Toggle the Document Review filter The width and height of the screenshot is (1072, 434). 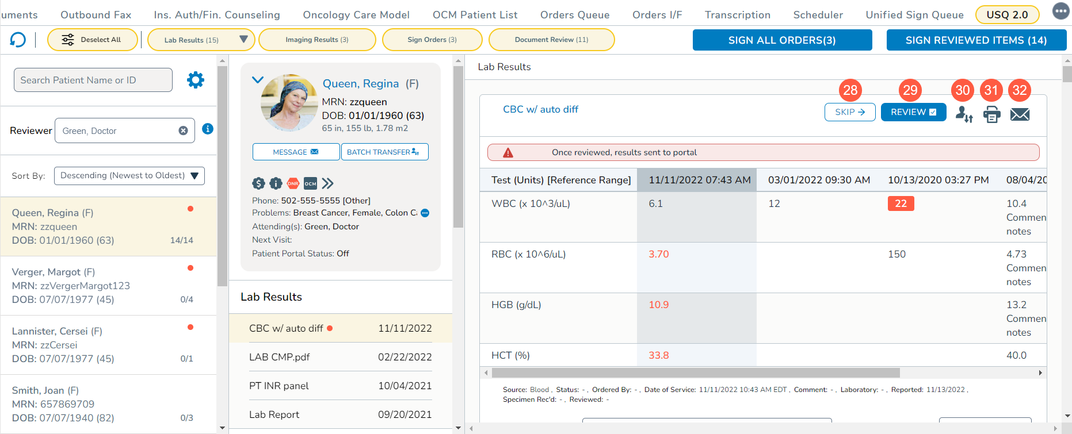[x=551, y=40]
